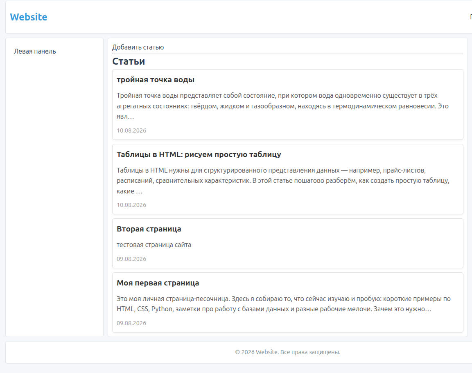The height and width of the screenshot is (373, 472).
Task: Click the Website logo in header
Action: click(29, 17)
